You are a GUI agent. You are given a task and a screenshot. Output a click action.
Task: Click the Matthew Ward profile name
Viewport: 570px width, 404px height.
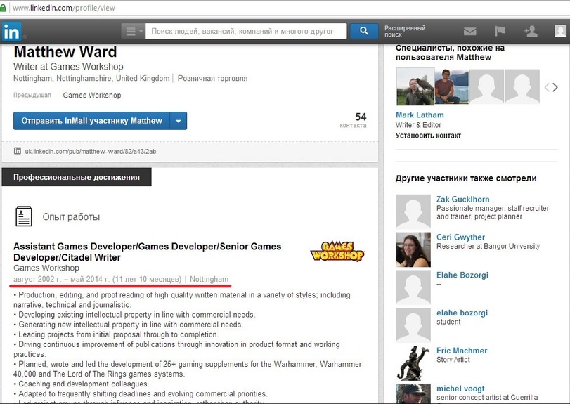tap(65, 51)
